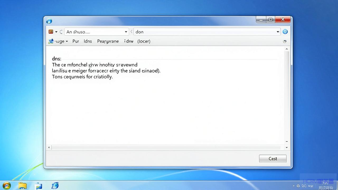Open the '-uge' dropdown menu
The height and width of the screenshot is (190, 338).
[61, 41]
